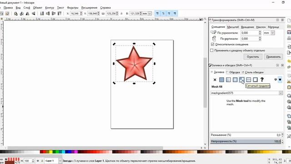Select the Swatch fill icon
This screenshot has width=291, height=164.
coord(255,80)
